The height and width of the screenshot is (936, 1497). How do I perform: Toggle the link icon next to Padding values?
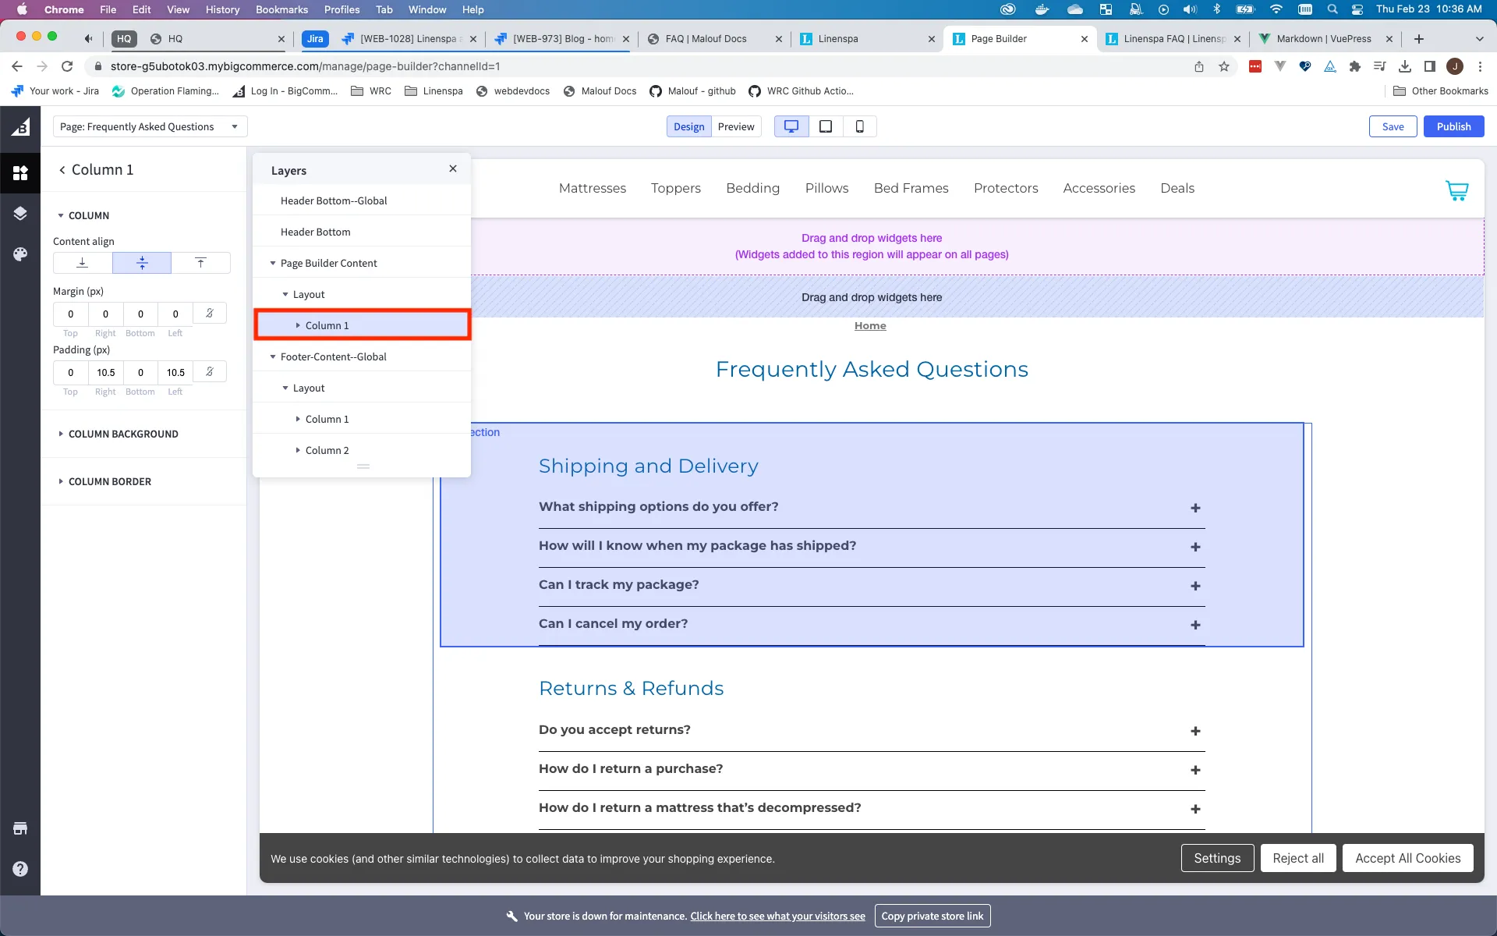[208, 372]
